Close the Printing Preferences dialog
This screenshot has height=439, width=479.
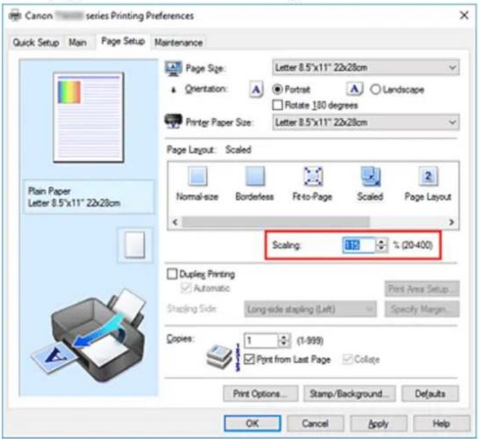coord(464,15)
